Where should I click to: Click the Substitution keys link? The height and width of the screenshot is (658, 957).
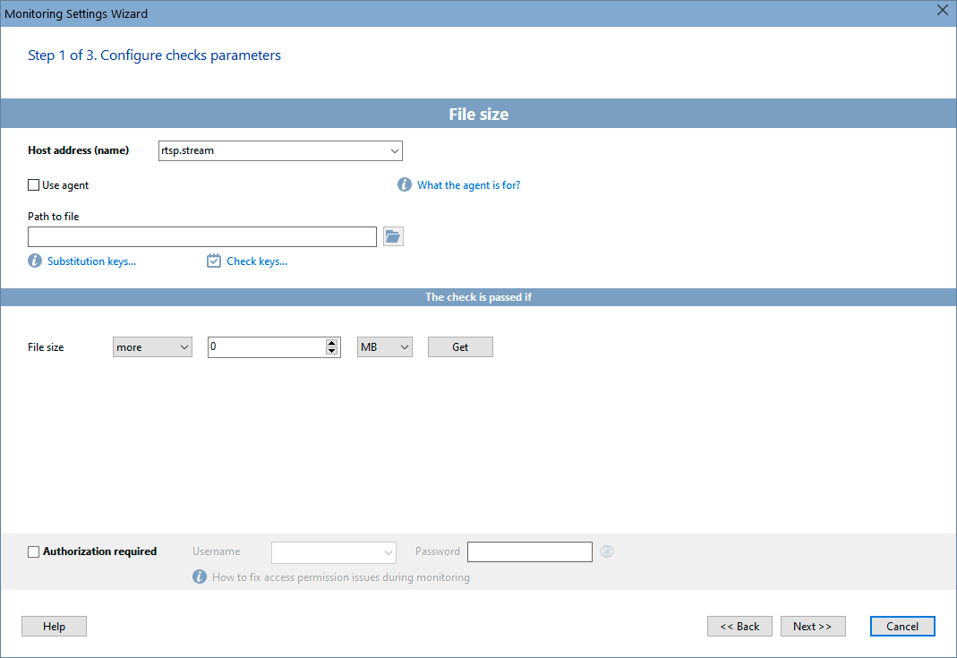click(x=91, y=261)
